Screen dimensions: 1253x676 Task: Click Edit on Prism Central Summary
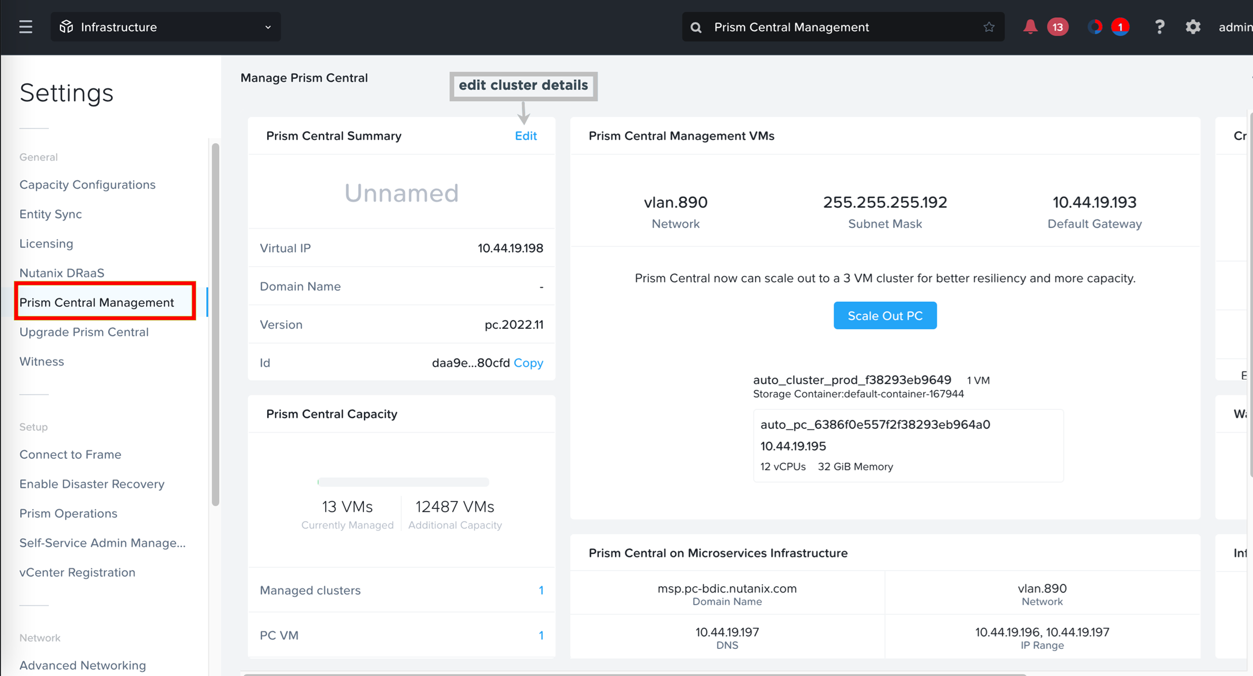click(526, 136)
